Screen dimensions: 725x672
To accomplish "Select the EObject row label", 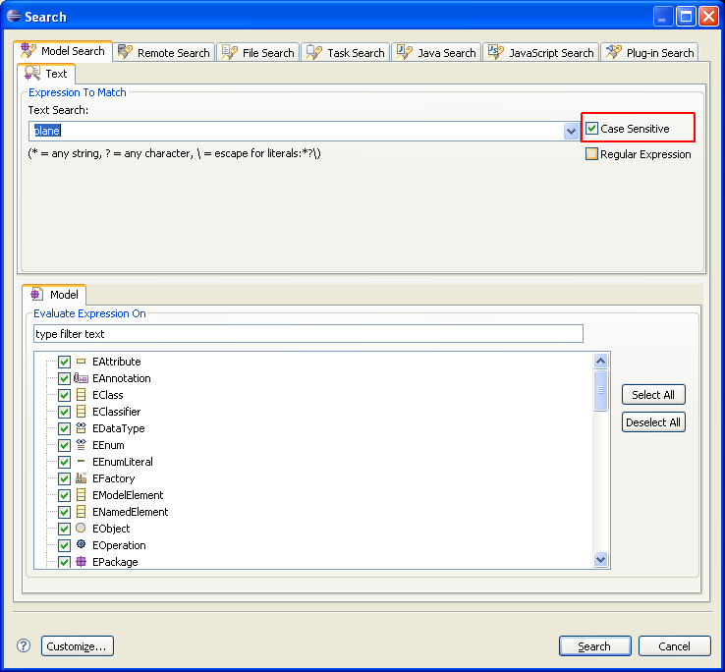I will click(x=111, y=529).
